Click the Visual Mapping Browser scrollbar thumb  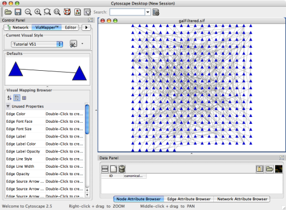[x=87, y=119]
